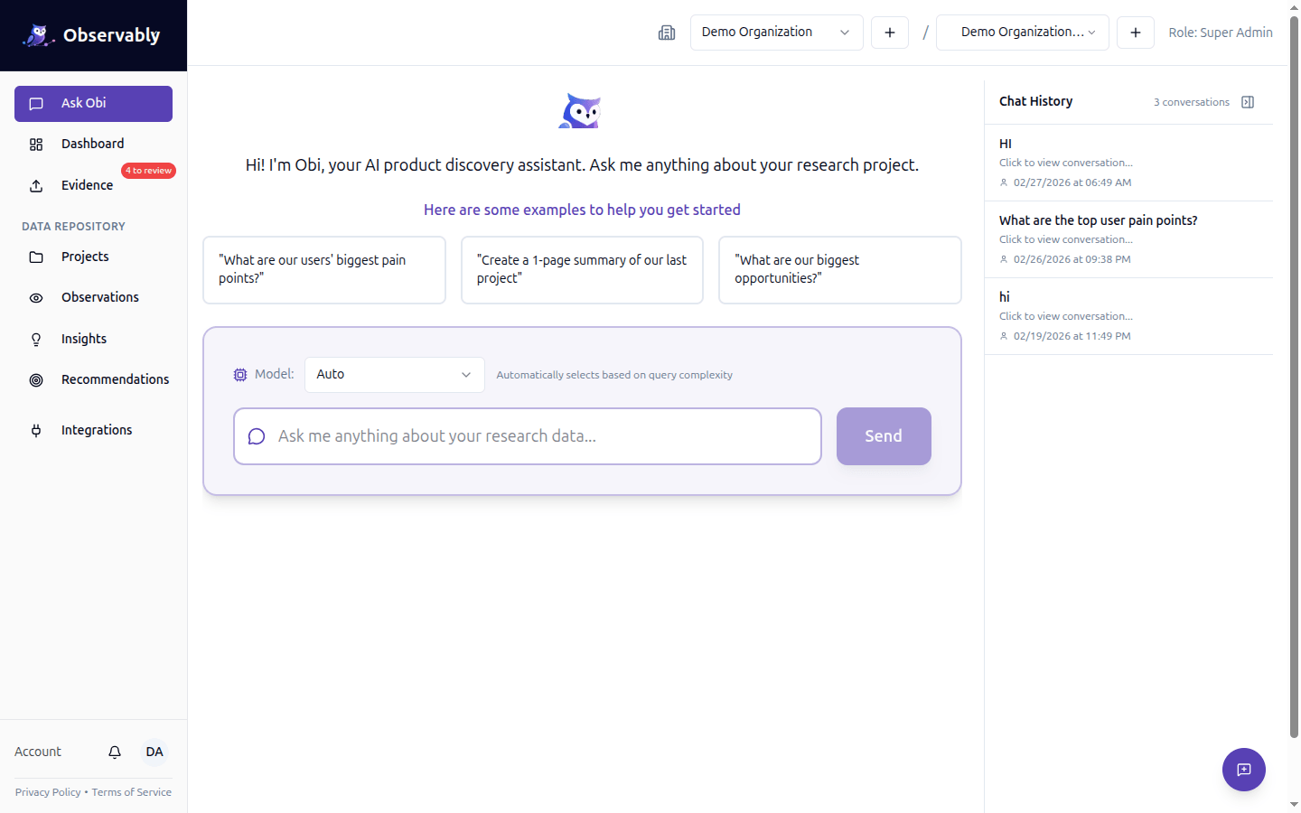Open the feedback chat bubble in the corner

pos(1244,770)
